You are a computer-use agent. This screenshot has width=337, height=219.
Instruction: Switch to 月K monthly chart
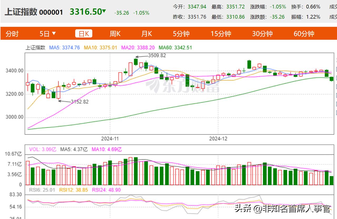tap(147, 34)
